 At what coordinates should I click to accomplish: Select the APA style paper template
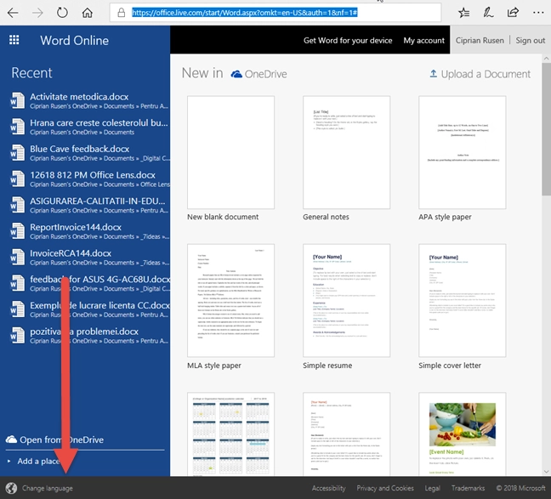coord(462,152)
